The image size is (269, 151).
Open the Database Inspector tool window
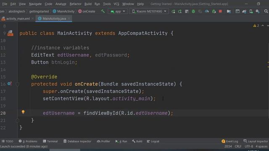tap(77, 141)
